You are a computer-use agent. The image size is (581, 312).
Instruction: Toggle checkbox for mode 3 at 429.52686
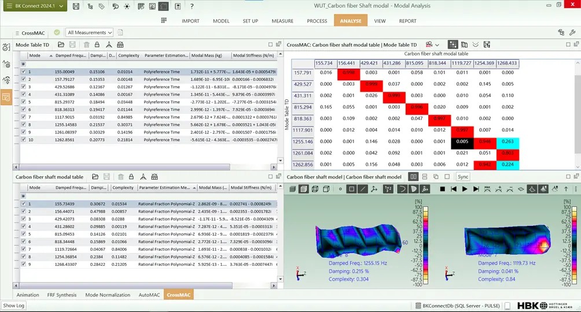tap(23, 87)
